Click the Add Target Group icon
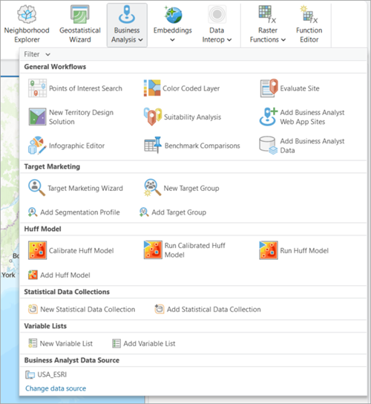The image size is (371, 404). 144,212
